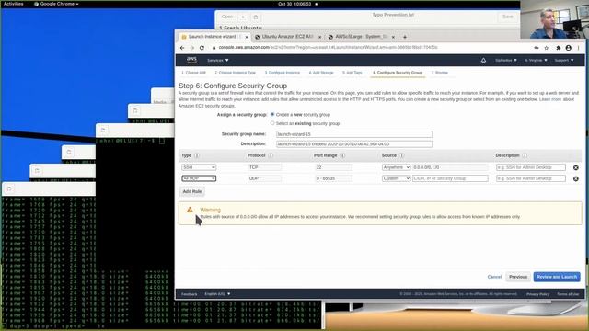Open the Chrome profile avatar
The height and width of the screenshot is (331, 589).
(569, 48)
